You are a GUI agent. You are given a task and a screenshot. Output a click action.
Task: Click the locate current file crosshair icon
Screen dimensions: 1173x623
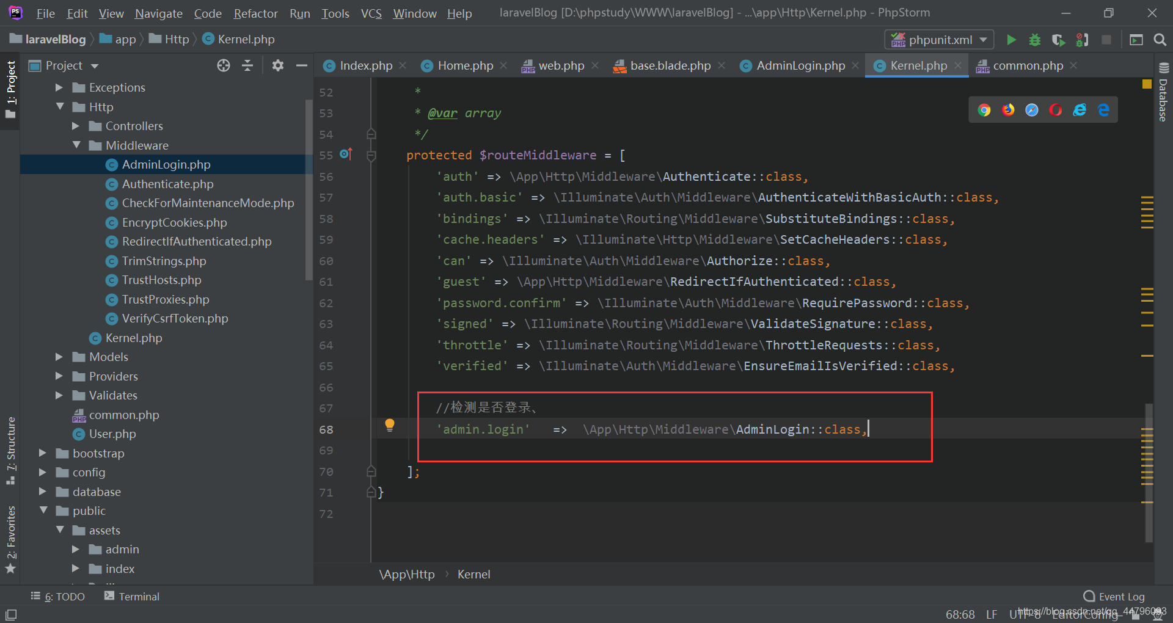224,65
